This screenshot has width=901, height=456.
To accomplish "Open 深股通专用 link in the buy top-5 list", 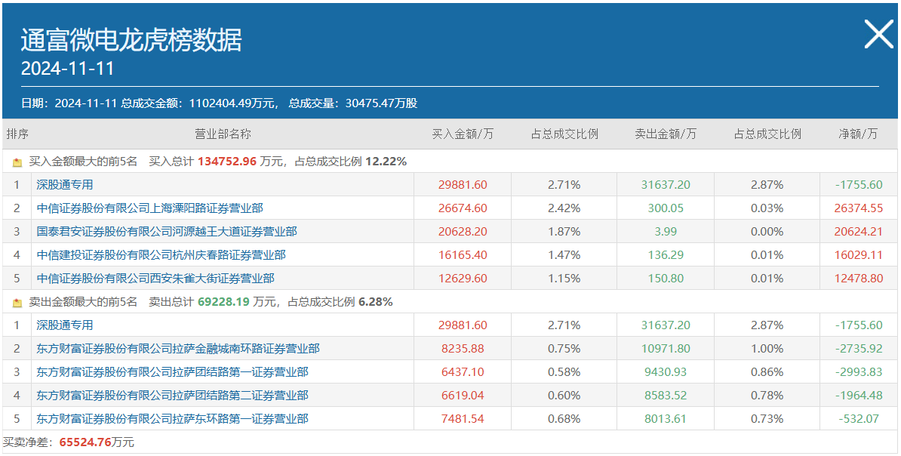I will 65,185.
